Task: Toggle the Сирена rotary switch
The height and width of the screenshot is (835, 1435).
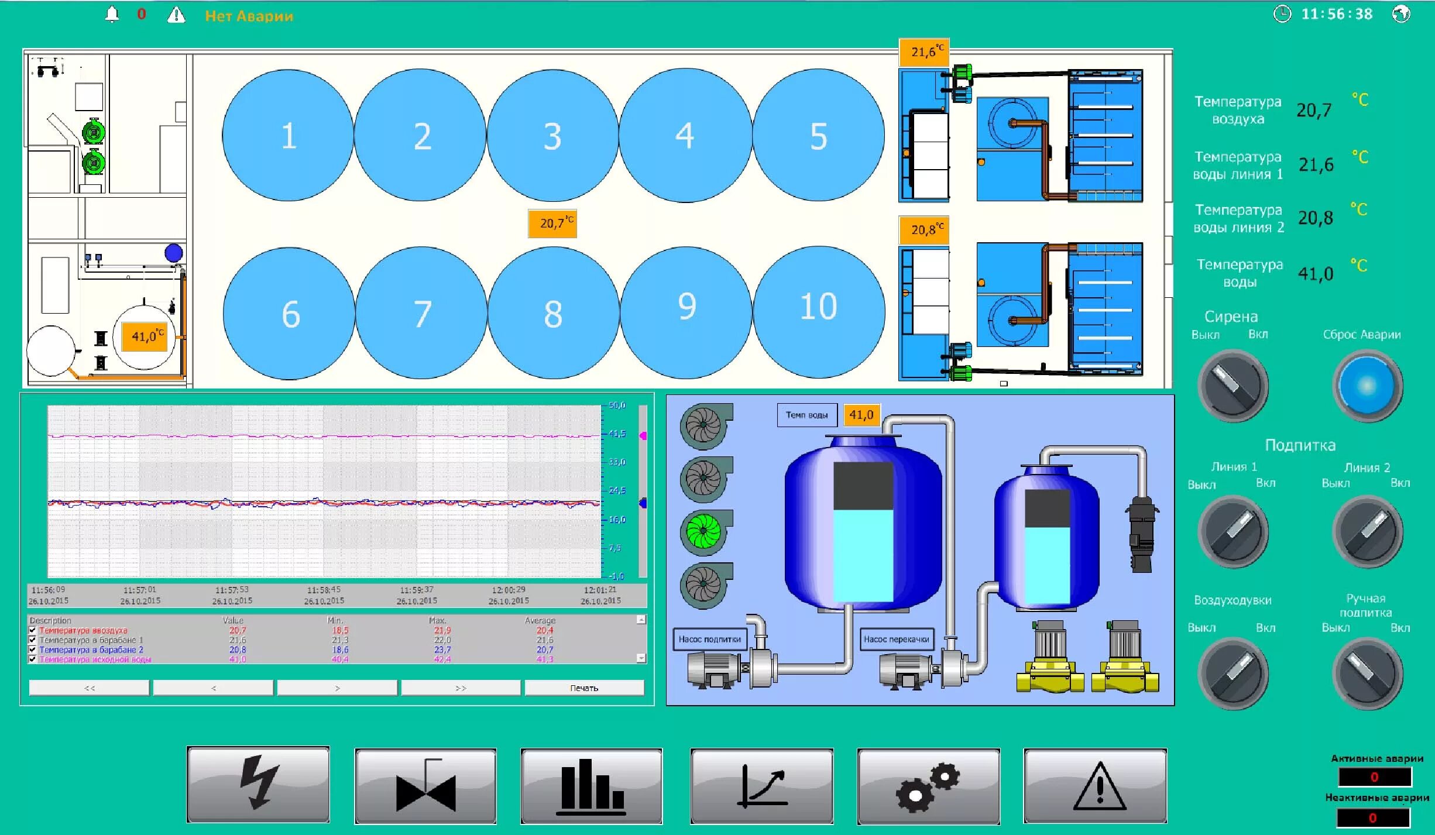Action: (x=1233, y=386)
